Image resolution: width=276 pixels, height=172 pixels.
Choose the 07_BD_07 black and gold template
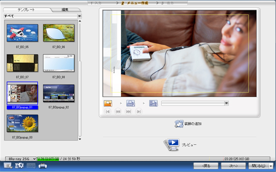(x=22, y=63)
